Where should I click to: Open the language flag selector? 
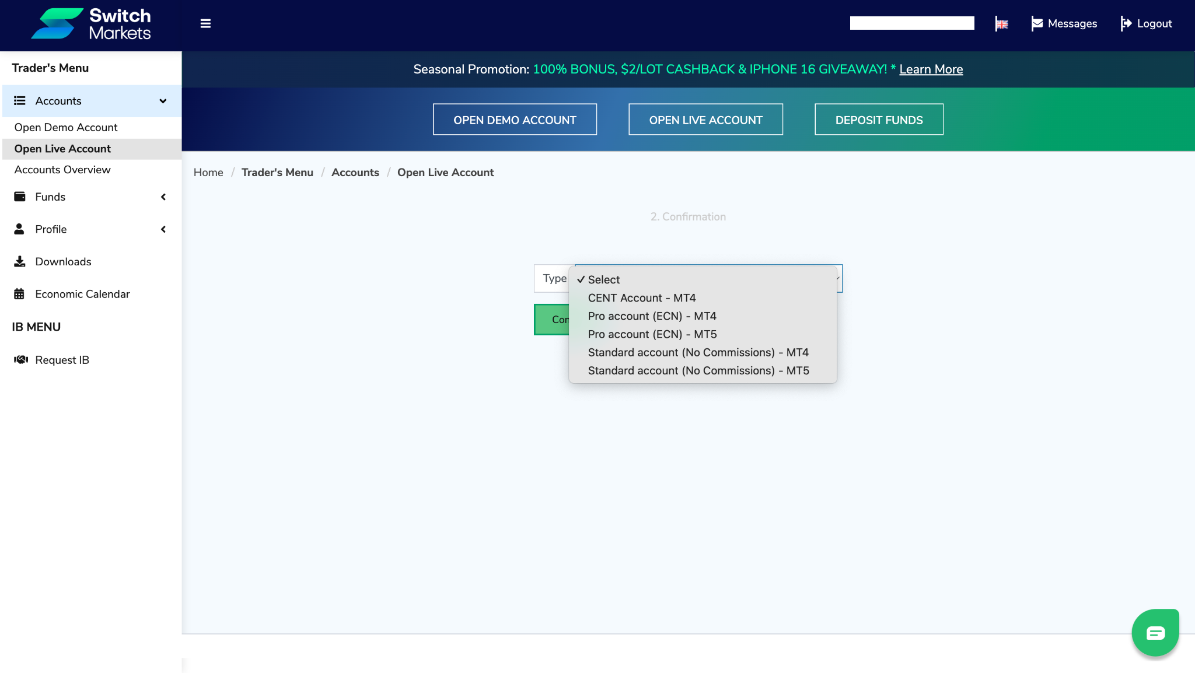[1002, 24]
